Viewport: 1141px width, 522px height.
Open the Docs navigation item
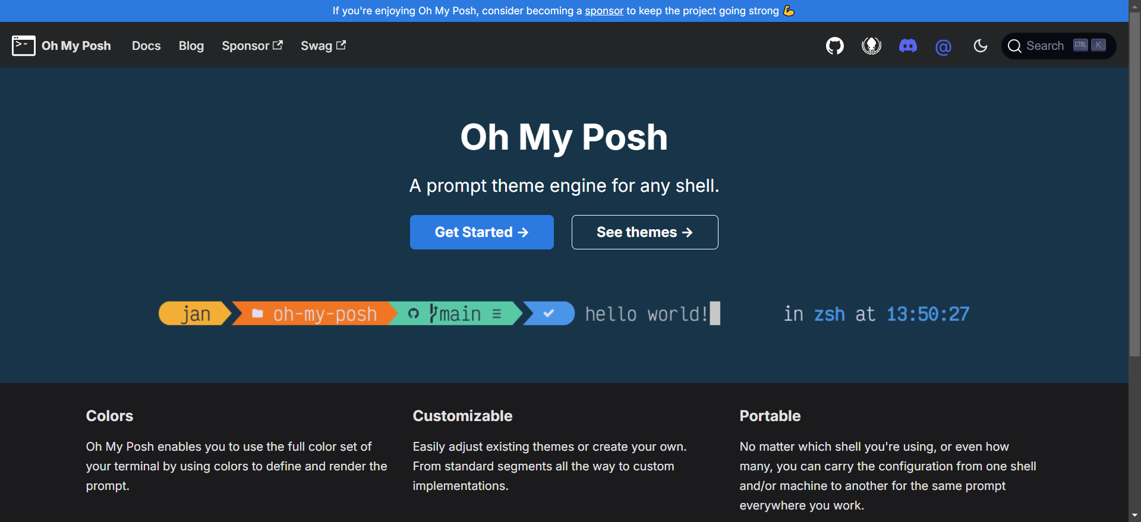(146, 46)
